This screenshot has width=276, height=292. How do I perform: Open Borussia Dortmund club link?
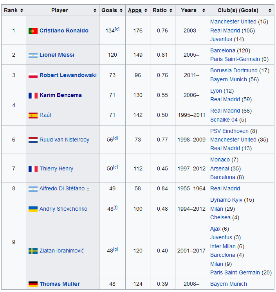coord(234,70)
